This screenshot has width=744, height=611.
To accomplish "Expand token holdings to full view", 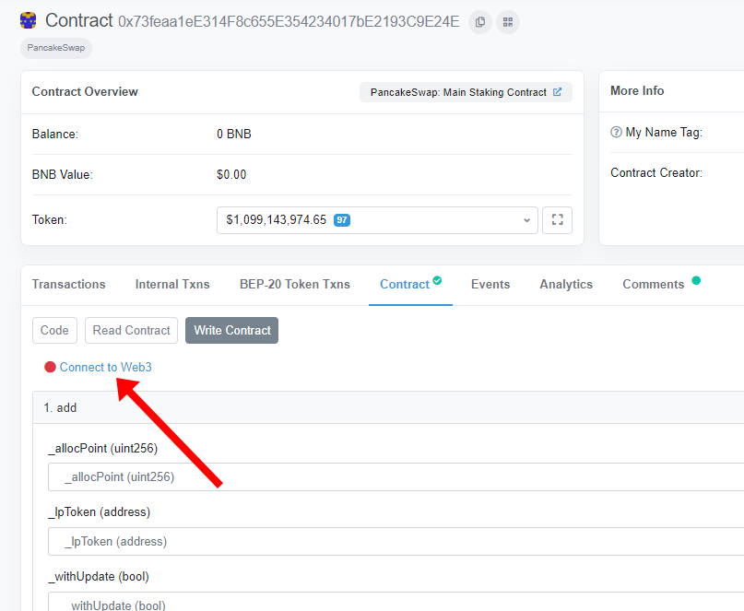I will (x=557, y=219).
